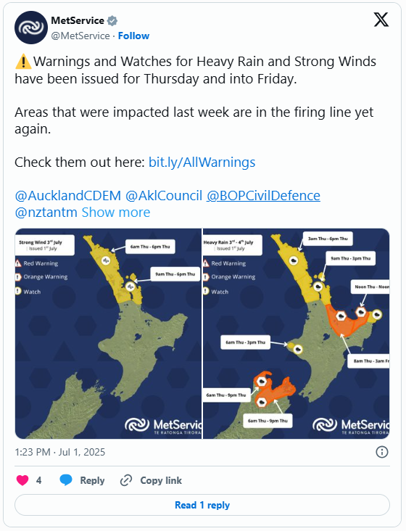Click the MetService profile avatar

(31, 28)
